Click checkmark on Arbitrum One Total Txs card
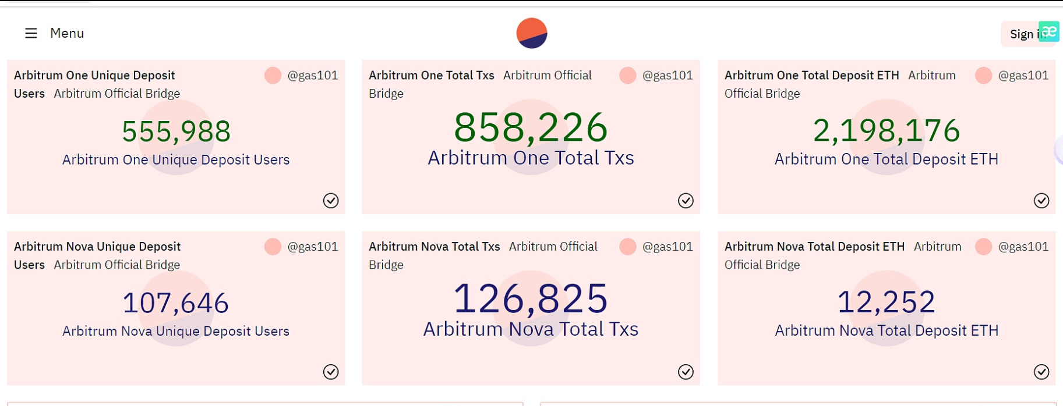The image size is (1063, 406). coord(686,201)
